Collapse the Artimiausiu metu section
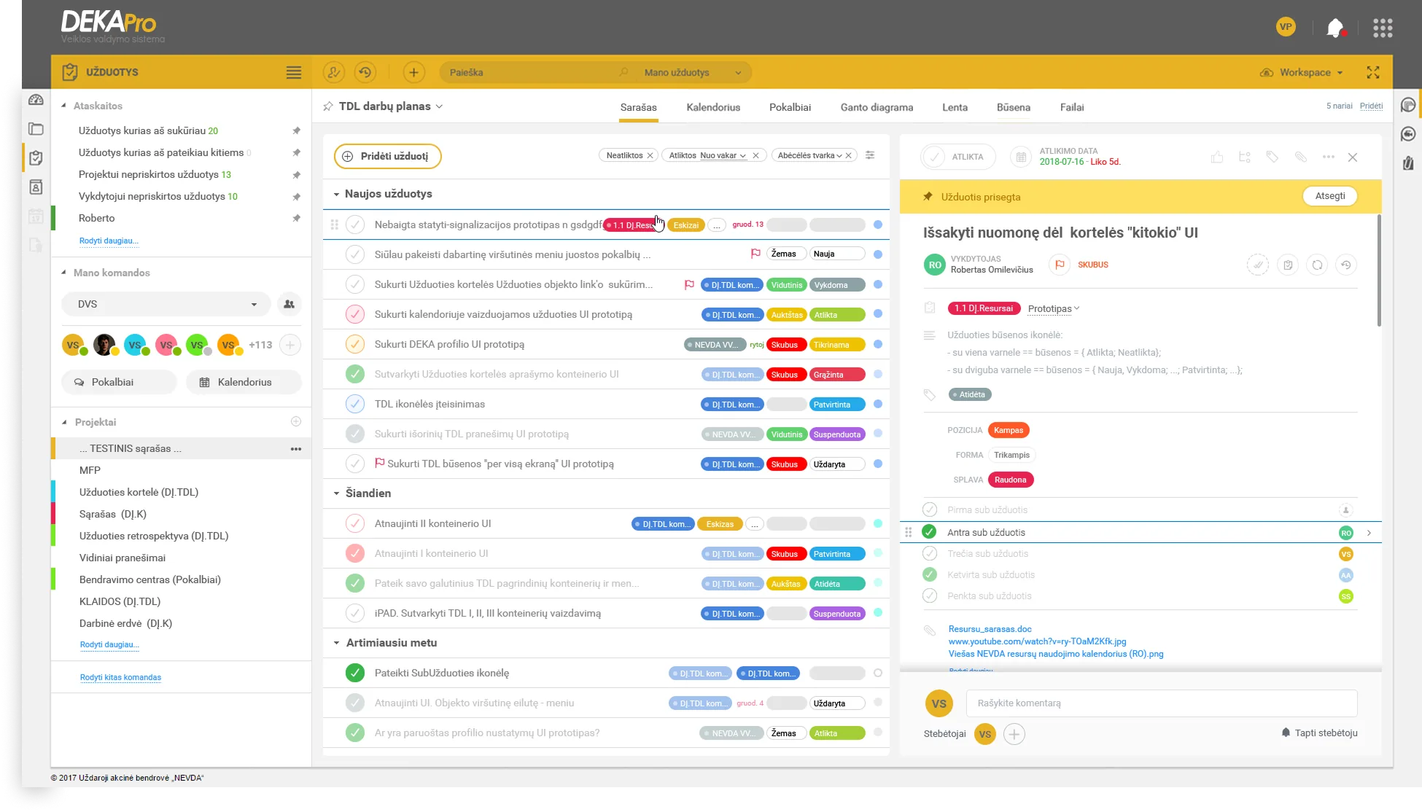The image size is (1422, 812). tap(336, 643)
